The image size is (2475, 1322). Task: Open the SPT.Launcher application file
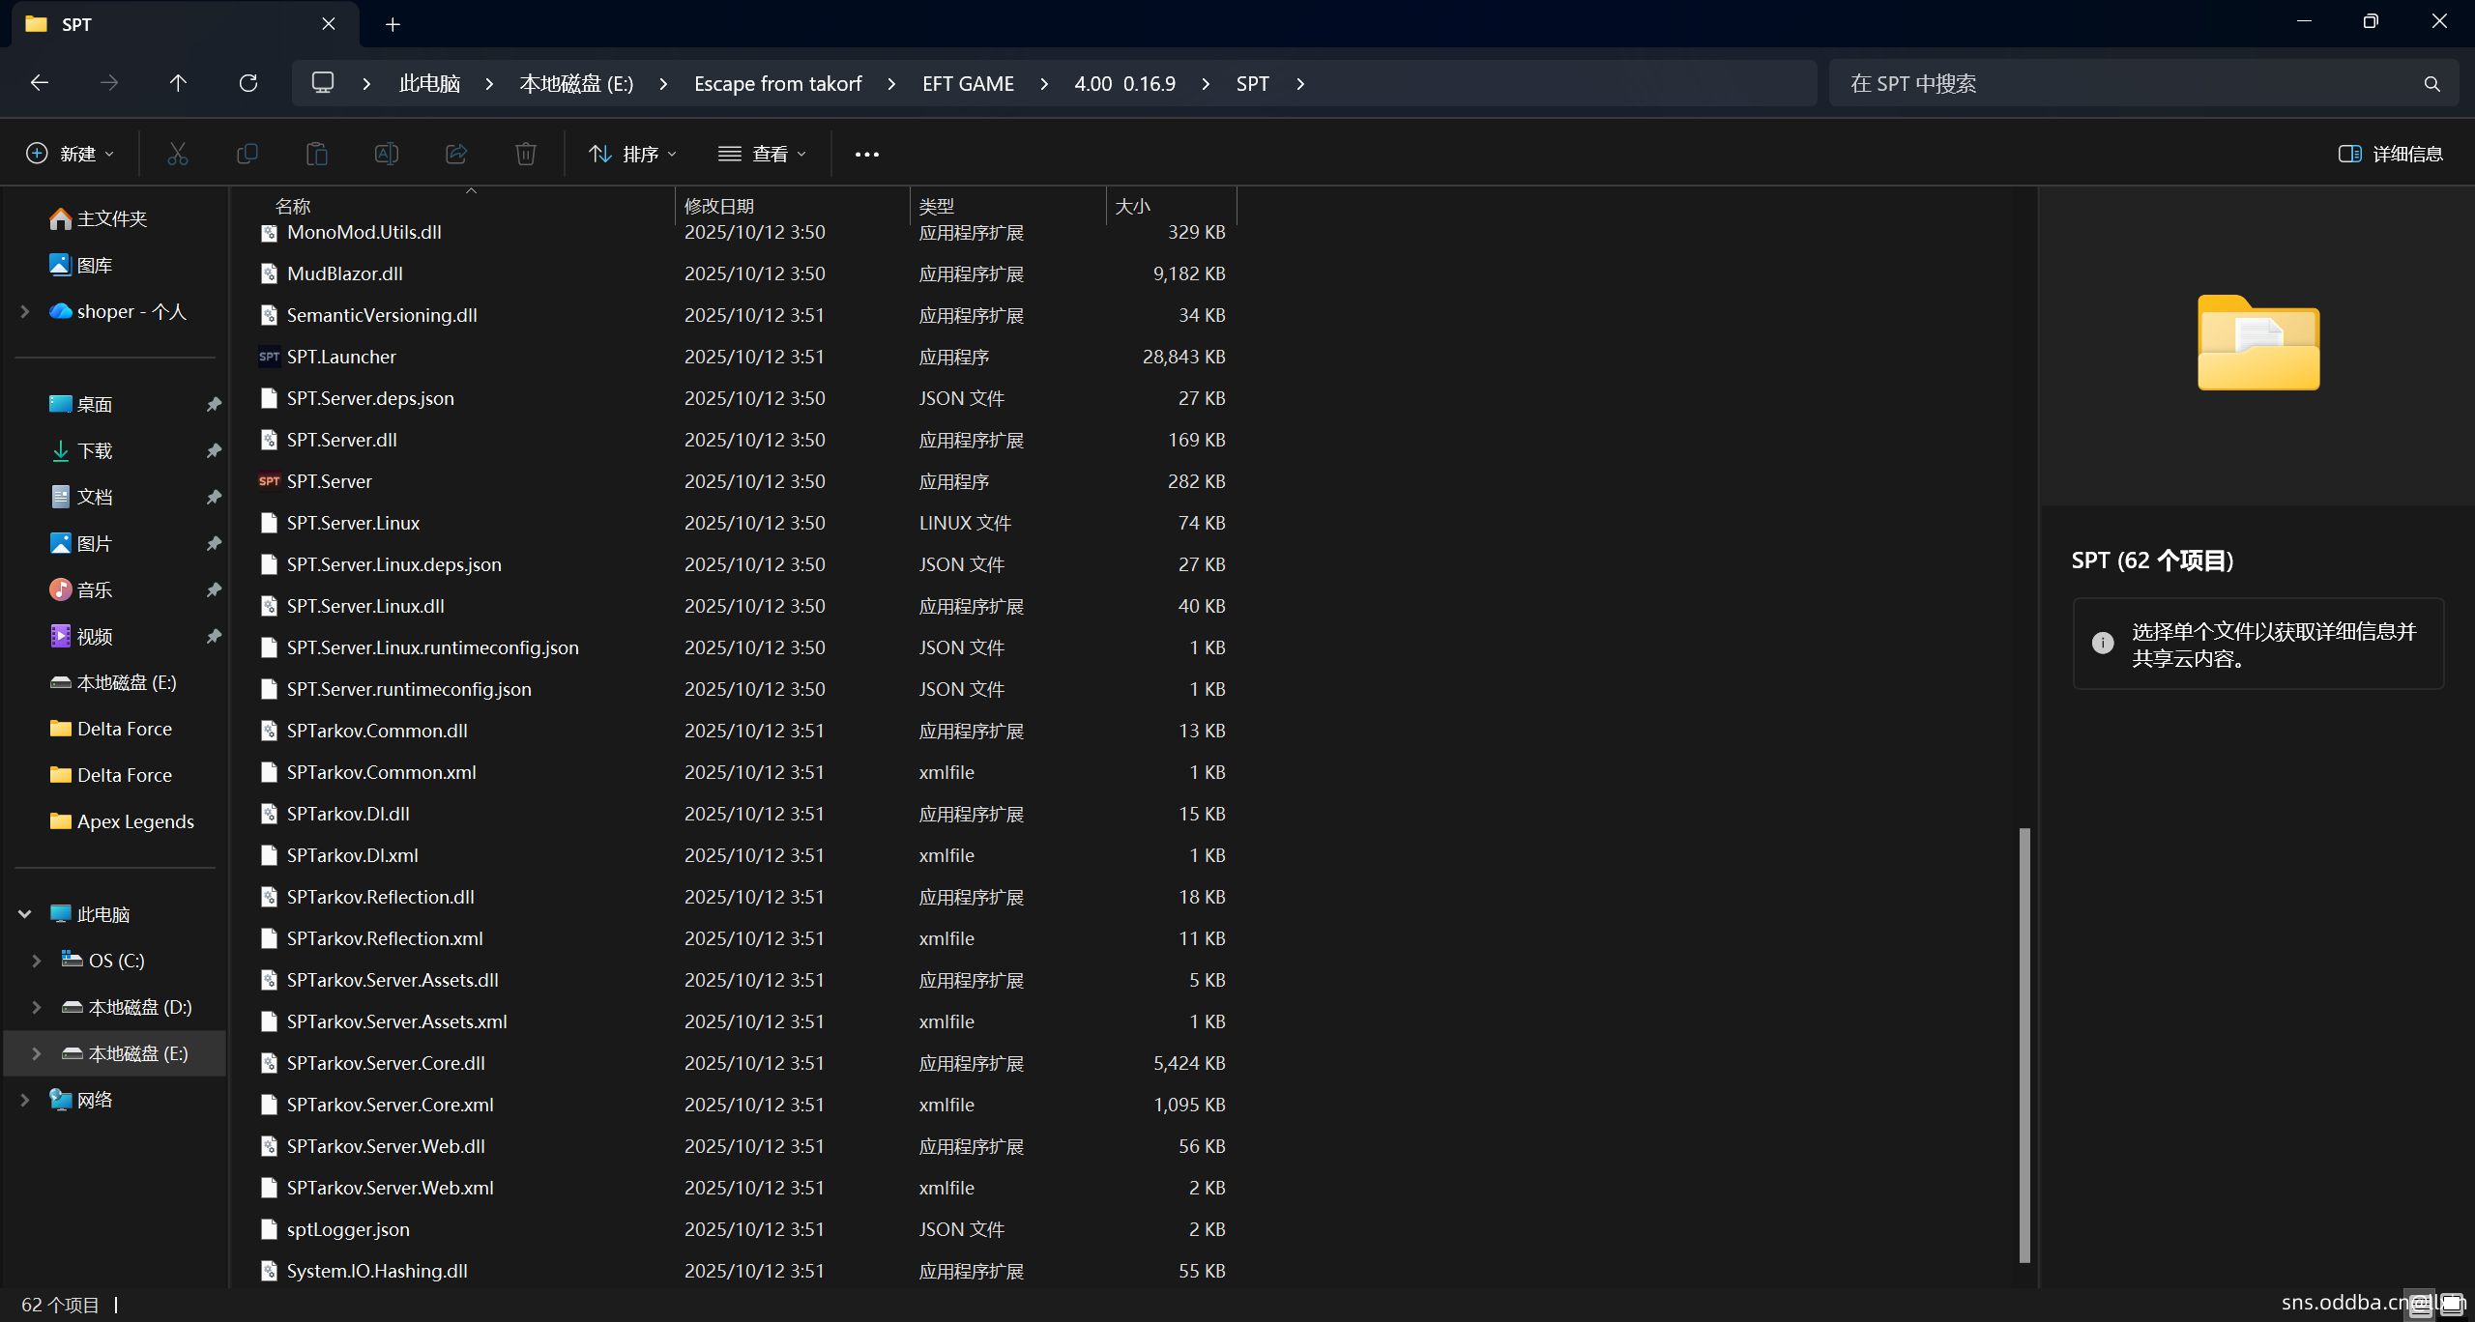click(x=341, y=357)
